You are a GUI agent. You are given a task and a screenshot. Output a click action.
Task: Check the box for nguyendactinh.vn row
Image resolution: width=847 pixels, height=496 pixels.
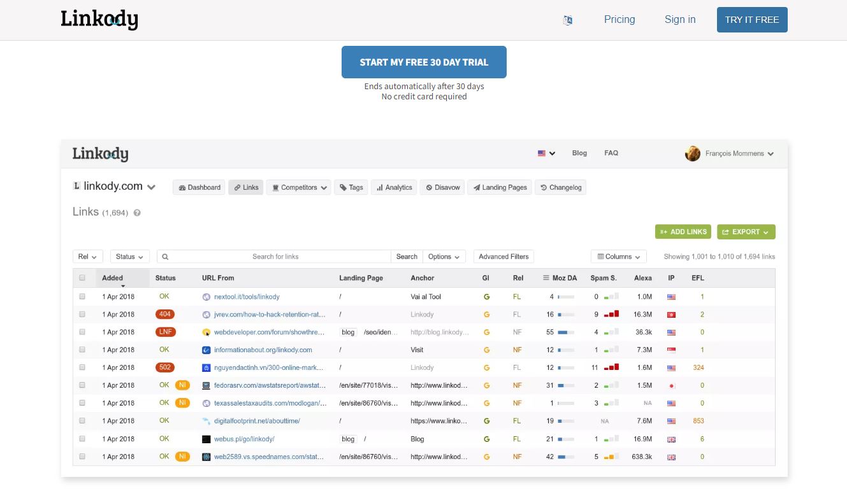[x=82, y=368]
